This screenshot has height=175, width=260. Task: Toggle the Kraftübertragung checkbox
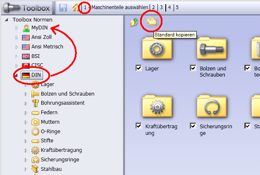click(x=138, y=126)
